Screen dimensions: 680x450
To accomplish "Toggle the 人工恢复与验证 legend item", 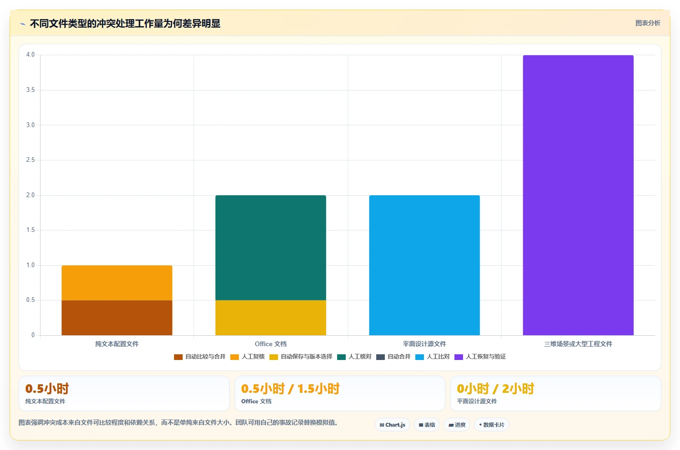I will (x=480, y=357).
